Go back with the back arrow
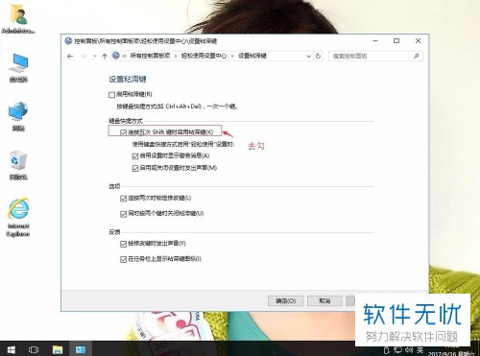 click(x=70, y=57)
